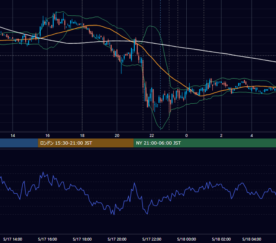Image resolution: width=276 pixels, height=243 pixels.
Task: Click the 5/17 22:00 label on the oscillator axis
Action: 152,239
